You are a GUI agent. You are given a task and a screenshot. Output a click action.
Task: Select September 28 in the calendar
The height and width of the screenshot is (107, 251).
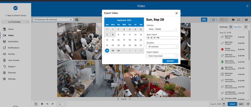[x=107, y=51]
